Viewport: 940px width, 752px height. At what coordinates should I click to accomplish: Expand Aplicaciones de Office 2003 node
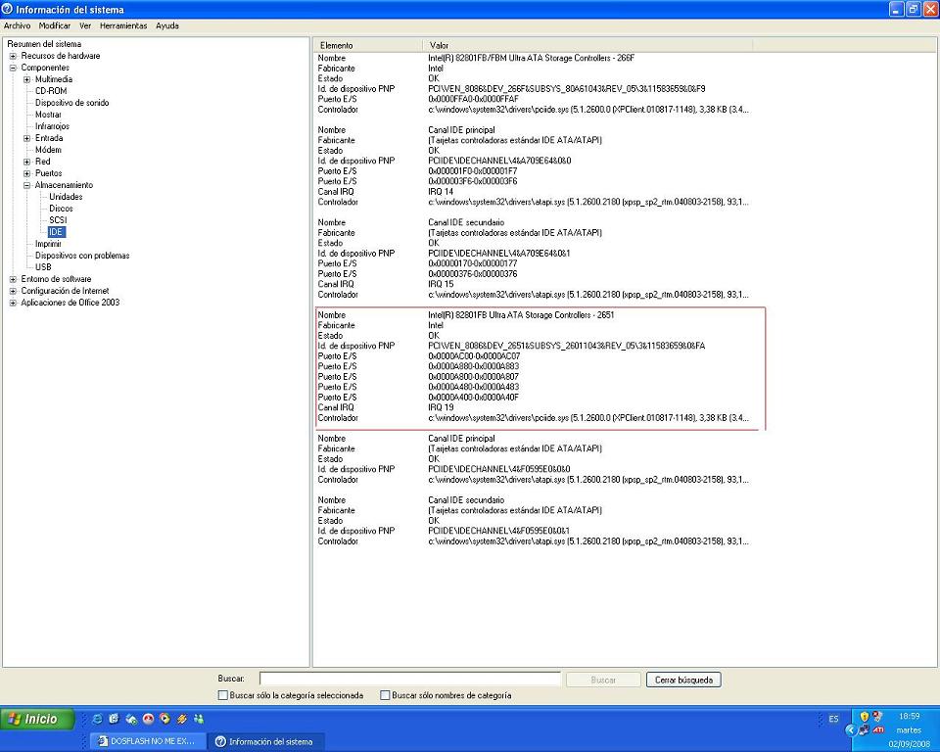click(13, 303)
